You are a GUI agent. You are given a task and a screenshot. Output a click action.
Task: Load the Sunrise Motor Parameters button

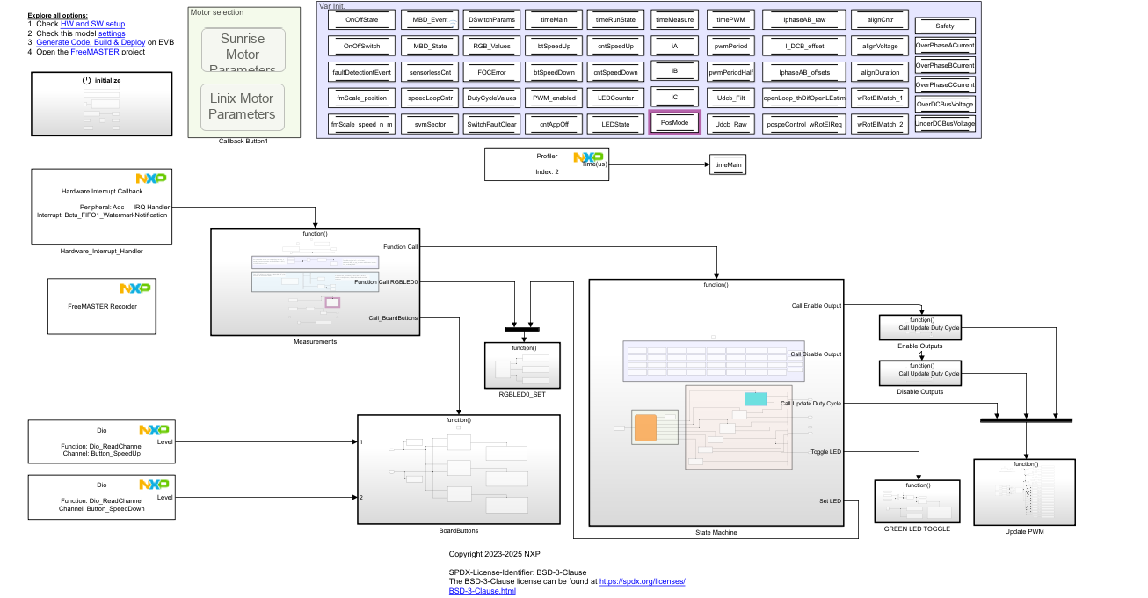[243, 50]
